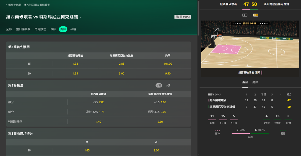
Task: Select the 3項 toggle in 第3節投注
Action: click(168, 85)
